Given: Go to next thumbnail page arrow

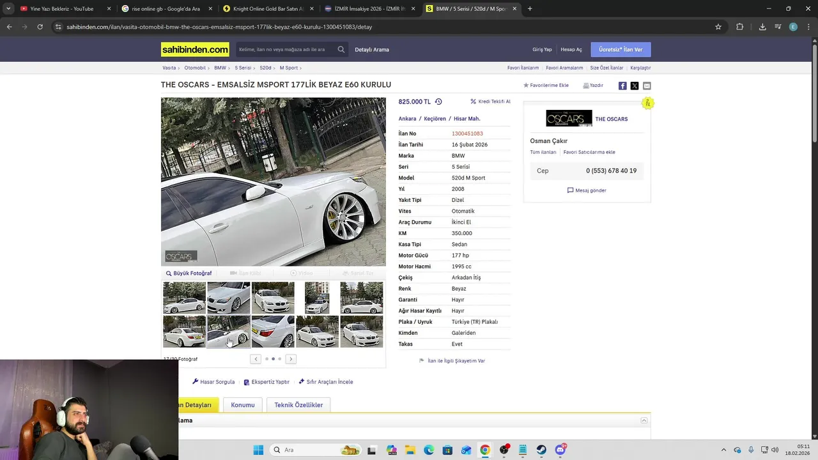Looking at the screenshot, I should coord(291,359).
